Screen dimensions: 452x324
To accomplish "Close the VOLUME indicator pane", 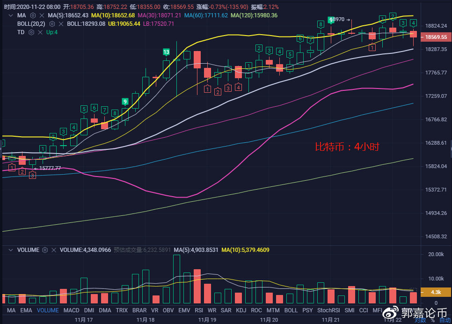I will coord(53,250).
